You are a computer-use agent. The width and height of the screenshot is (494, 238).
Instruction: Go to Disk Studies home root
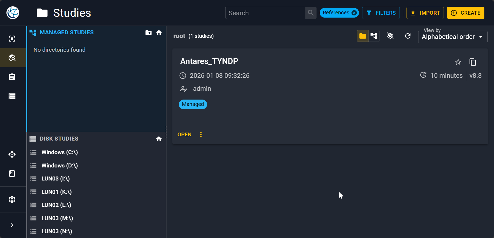pyautogui.click(x=159, y=139)
